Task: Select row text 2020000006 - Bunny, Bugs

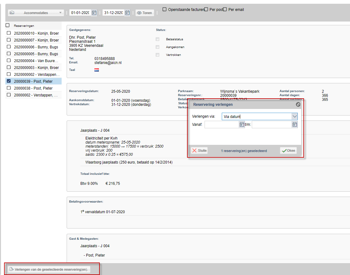Action: (36, 47)
